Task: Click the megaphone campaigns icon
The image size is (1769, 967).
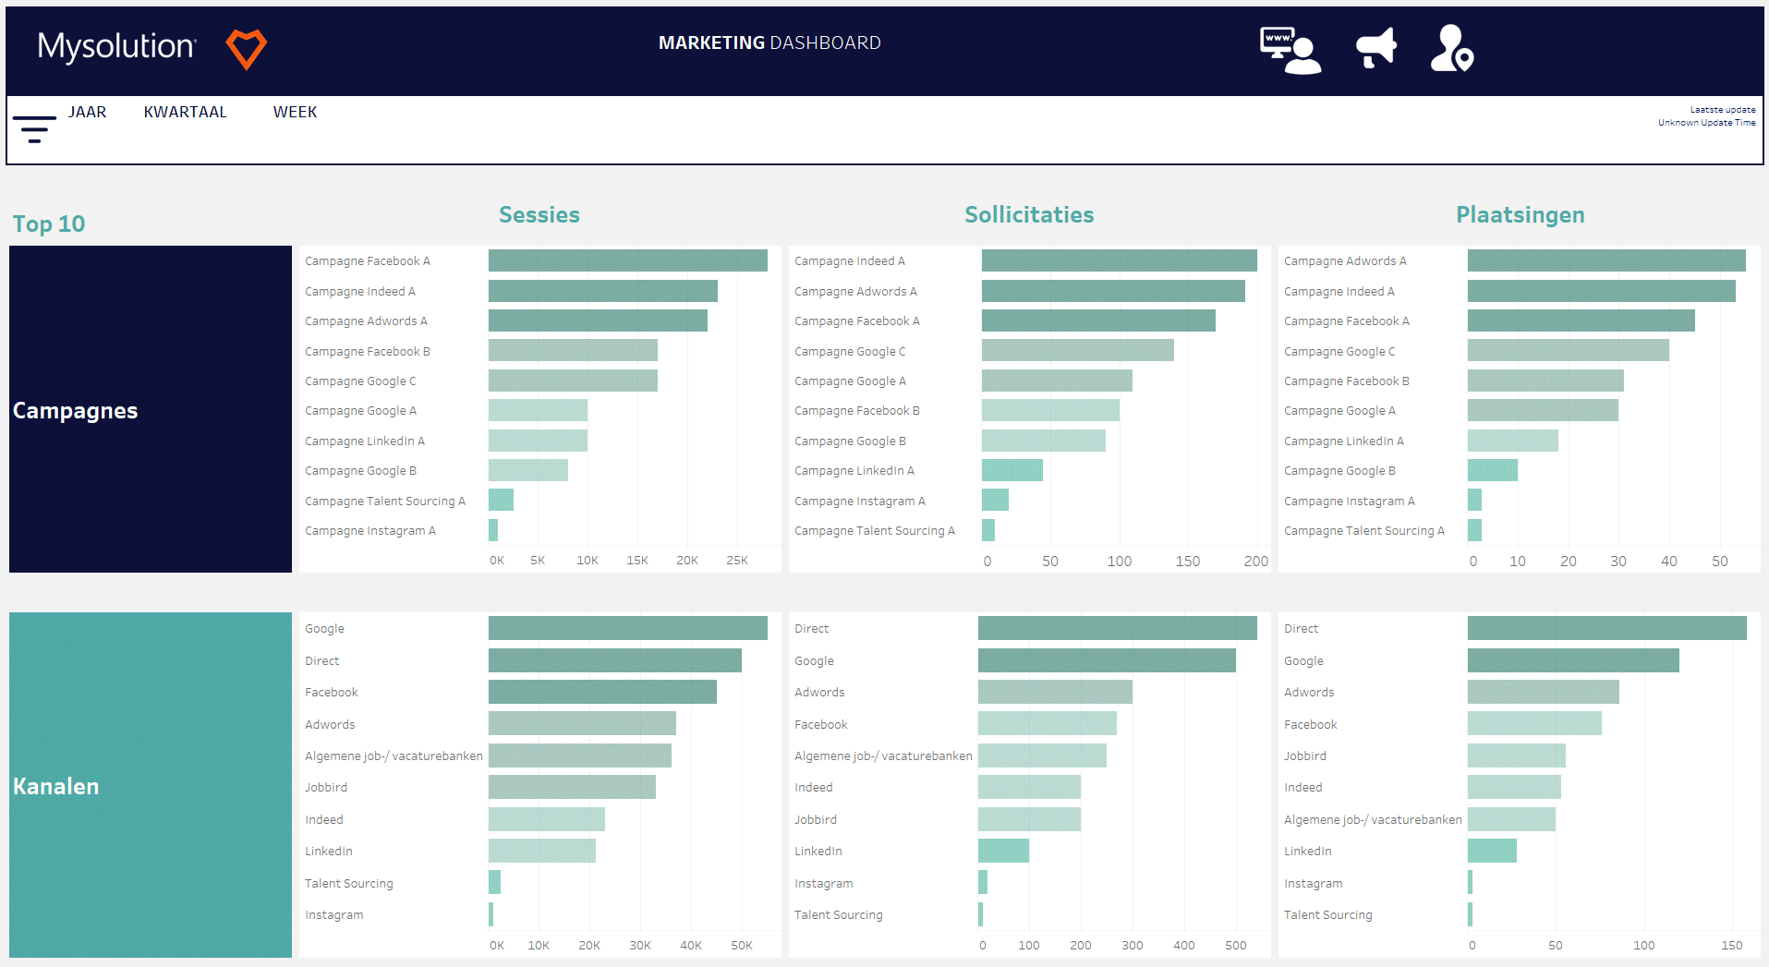Action: [x=1375, y=48]
